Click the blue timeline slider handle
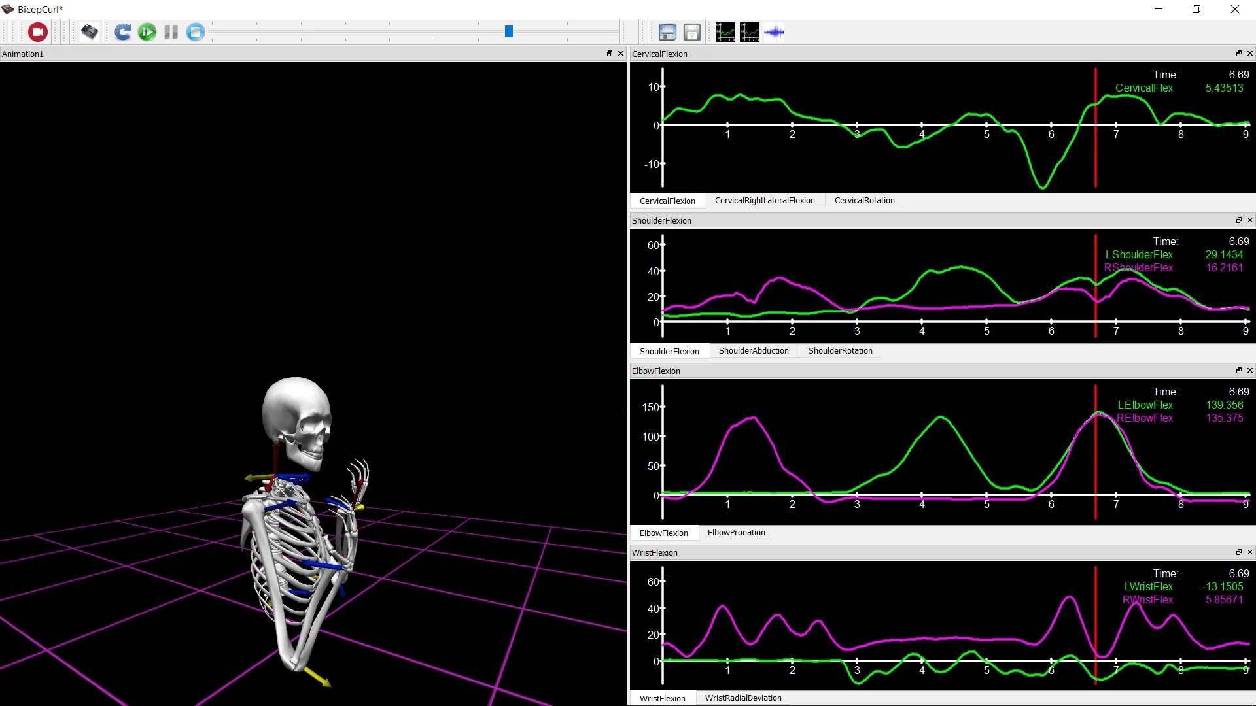1256x706 pixels. click(508, 31)
